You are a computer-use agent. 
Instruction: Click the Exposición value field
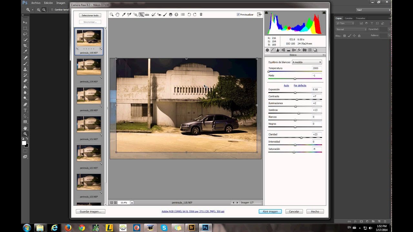(x=316, y=90)
